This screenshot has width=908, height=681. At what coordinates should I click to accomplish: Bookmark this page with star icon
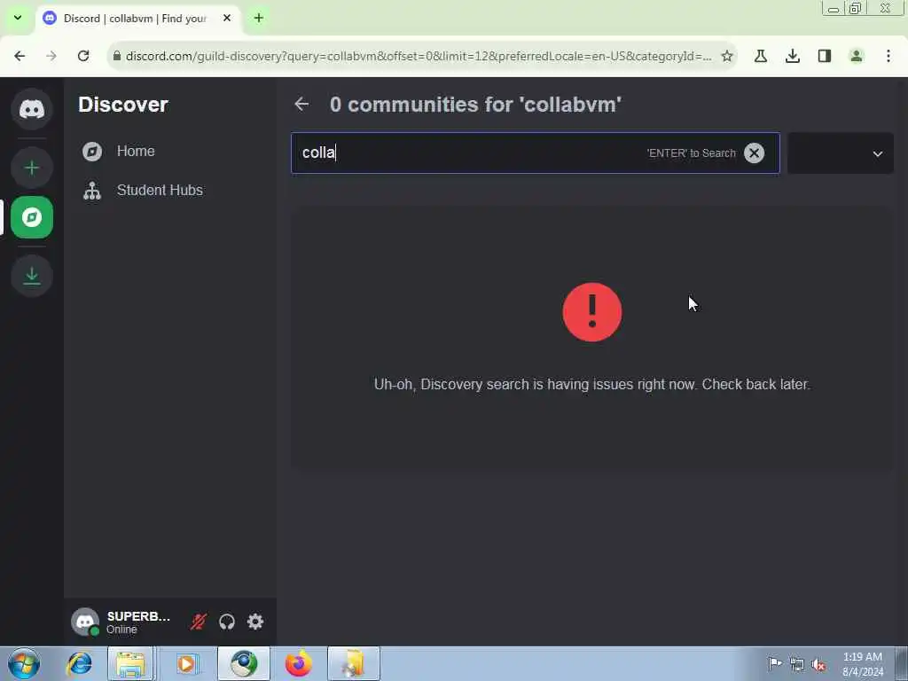click(x=727, y=56)
